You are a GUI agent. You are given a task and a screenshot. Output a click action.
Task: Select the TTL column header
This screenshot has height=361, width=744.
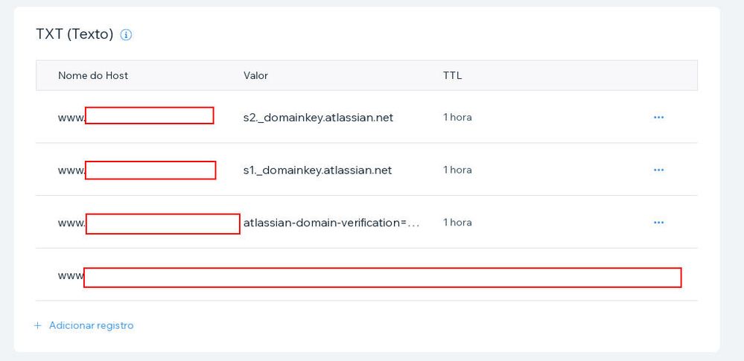(x=452, y=75)
